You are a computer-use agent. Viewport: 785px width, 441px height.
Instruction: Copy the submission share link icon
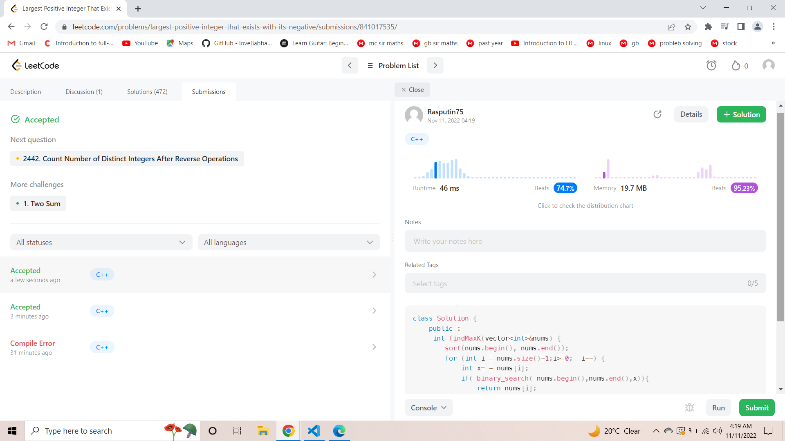(x=657, y=114)
